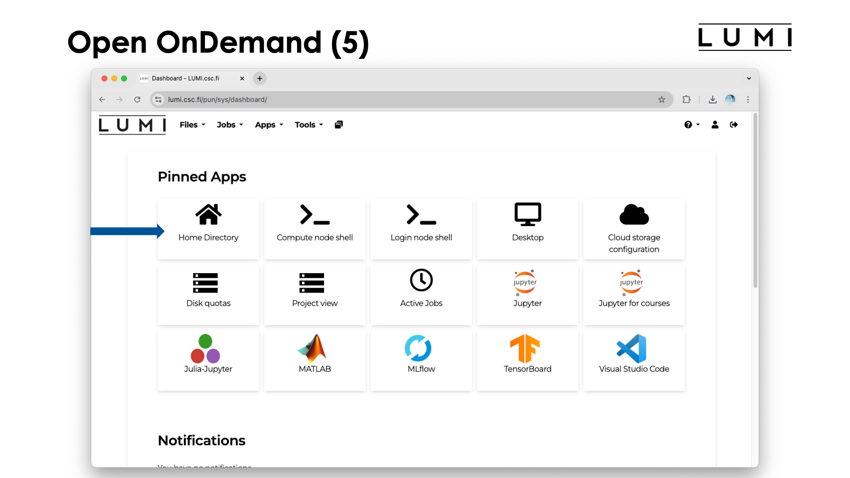
Task: Reload the current page
Action: (x=137, y=100)
